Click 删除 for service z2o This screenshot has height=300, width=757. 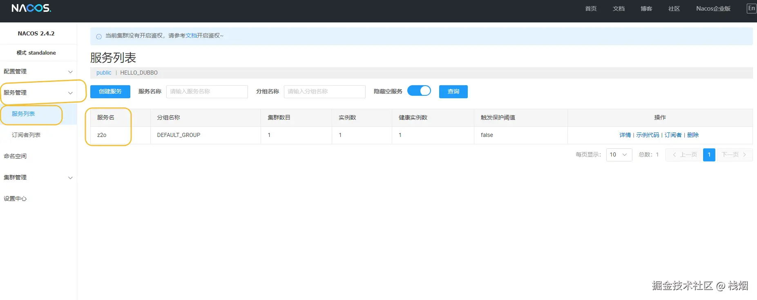pos(693,135)
